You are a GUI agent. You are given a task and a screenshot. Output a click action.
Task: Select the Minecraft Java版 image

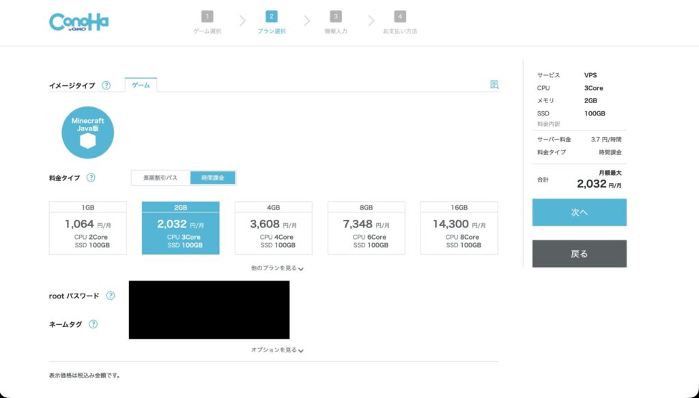88,132
